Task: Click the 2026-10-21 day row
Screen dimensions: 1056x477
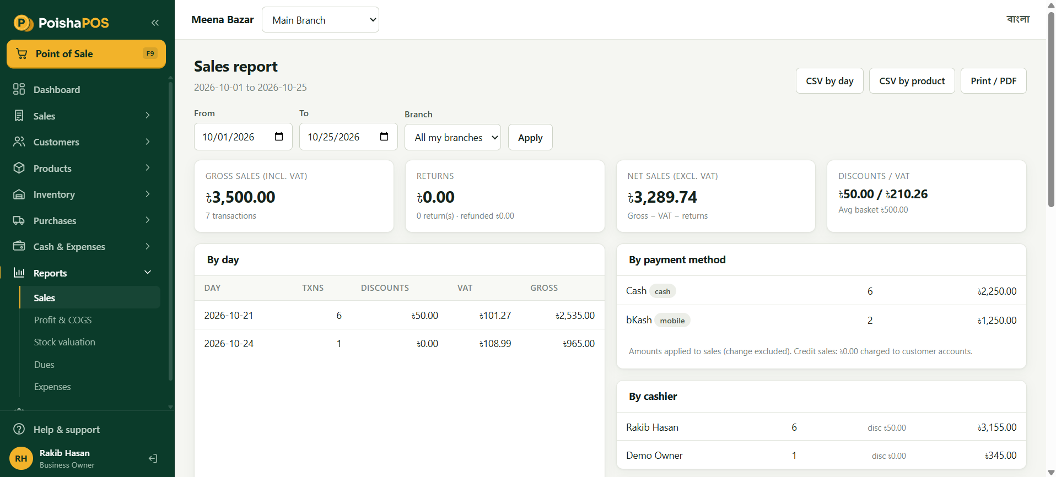Action: click(400, 316)
